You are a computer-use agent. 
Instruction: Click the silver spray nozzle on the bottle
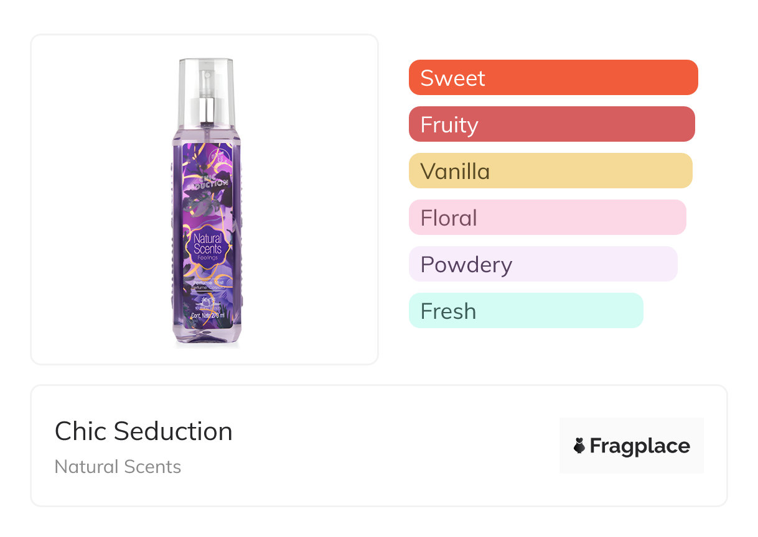coord(207,93)
